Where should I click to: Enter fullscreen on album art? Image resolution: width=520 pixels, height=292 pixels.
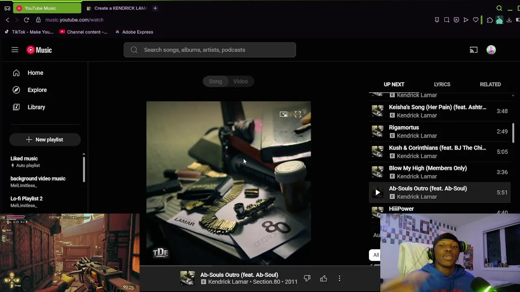pyautogui.click(x=298, y=114)
